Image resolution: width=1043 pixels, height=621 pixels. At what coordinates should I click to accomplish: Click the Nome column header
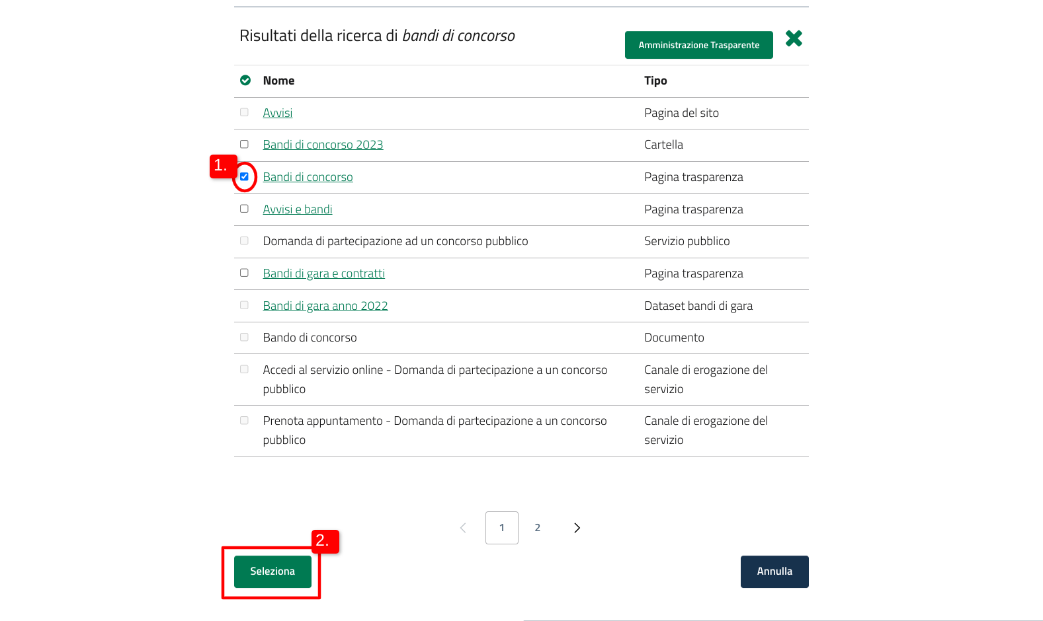278,81
